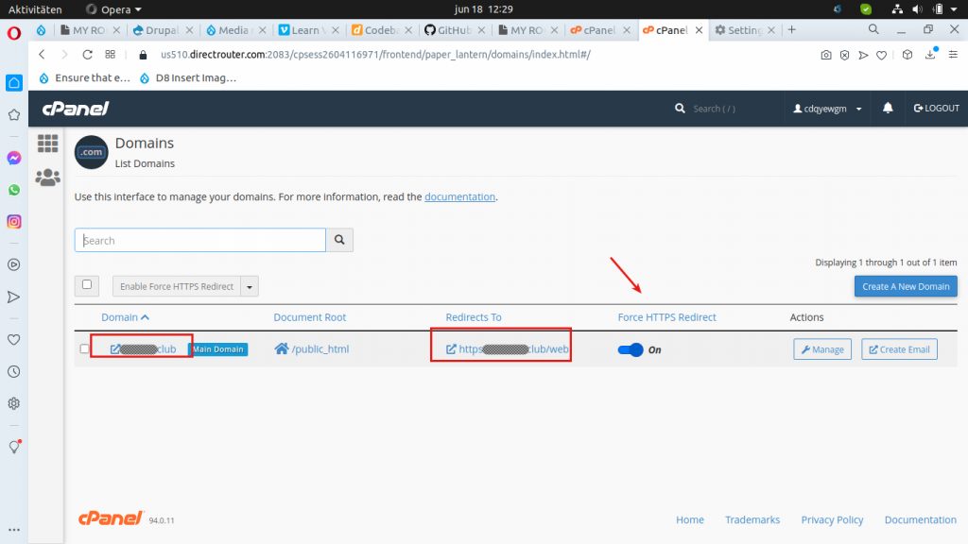This screenshot has width=968, height=544.
Task: Open the documentation link
Action: click(x=459, y=196)
